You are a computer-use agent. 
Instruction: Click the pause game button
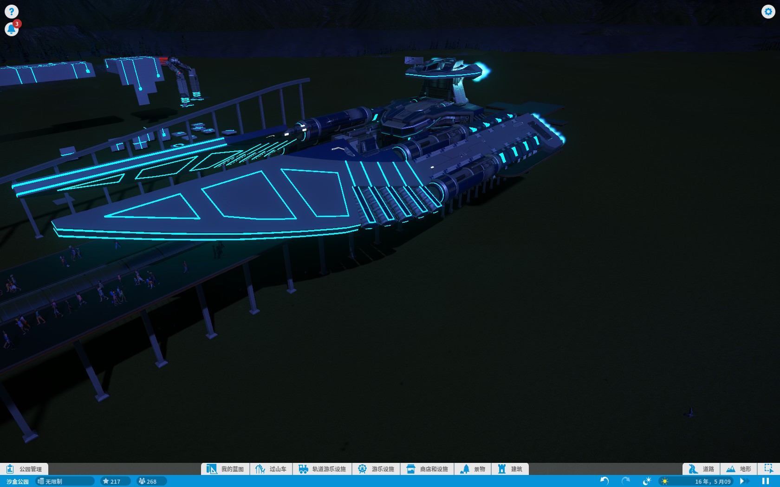point(766,481)
